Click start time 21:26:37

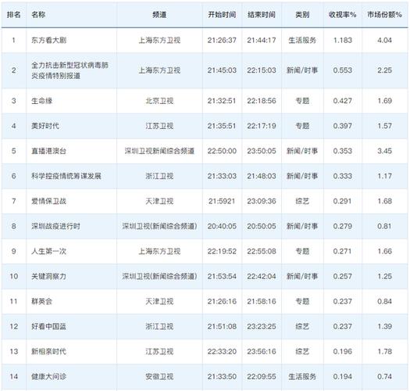click(x=222, y=40)
